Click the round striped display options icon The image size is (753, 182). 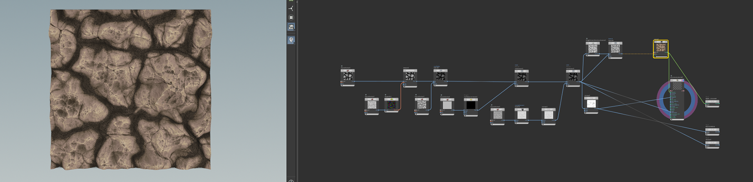click(x=291, y=17)
